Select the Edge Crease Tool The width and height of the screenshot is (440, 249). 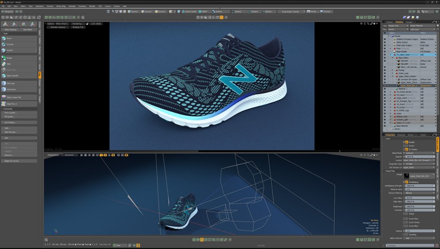click(x=19, y=97)
